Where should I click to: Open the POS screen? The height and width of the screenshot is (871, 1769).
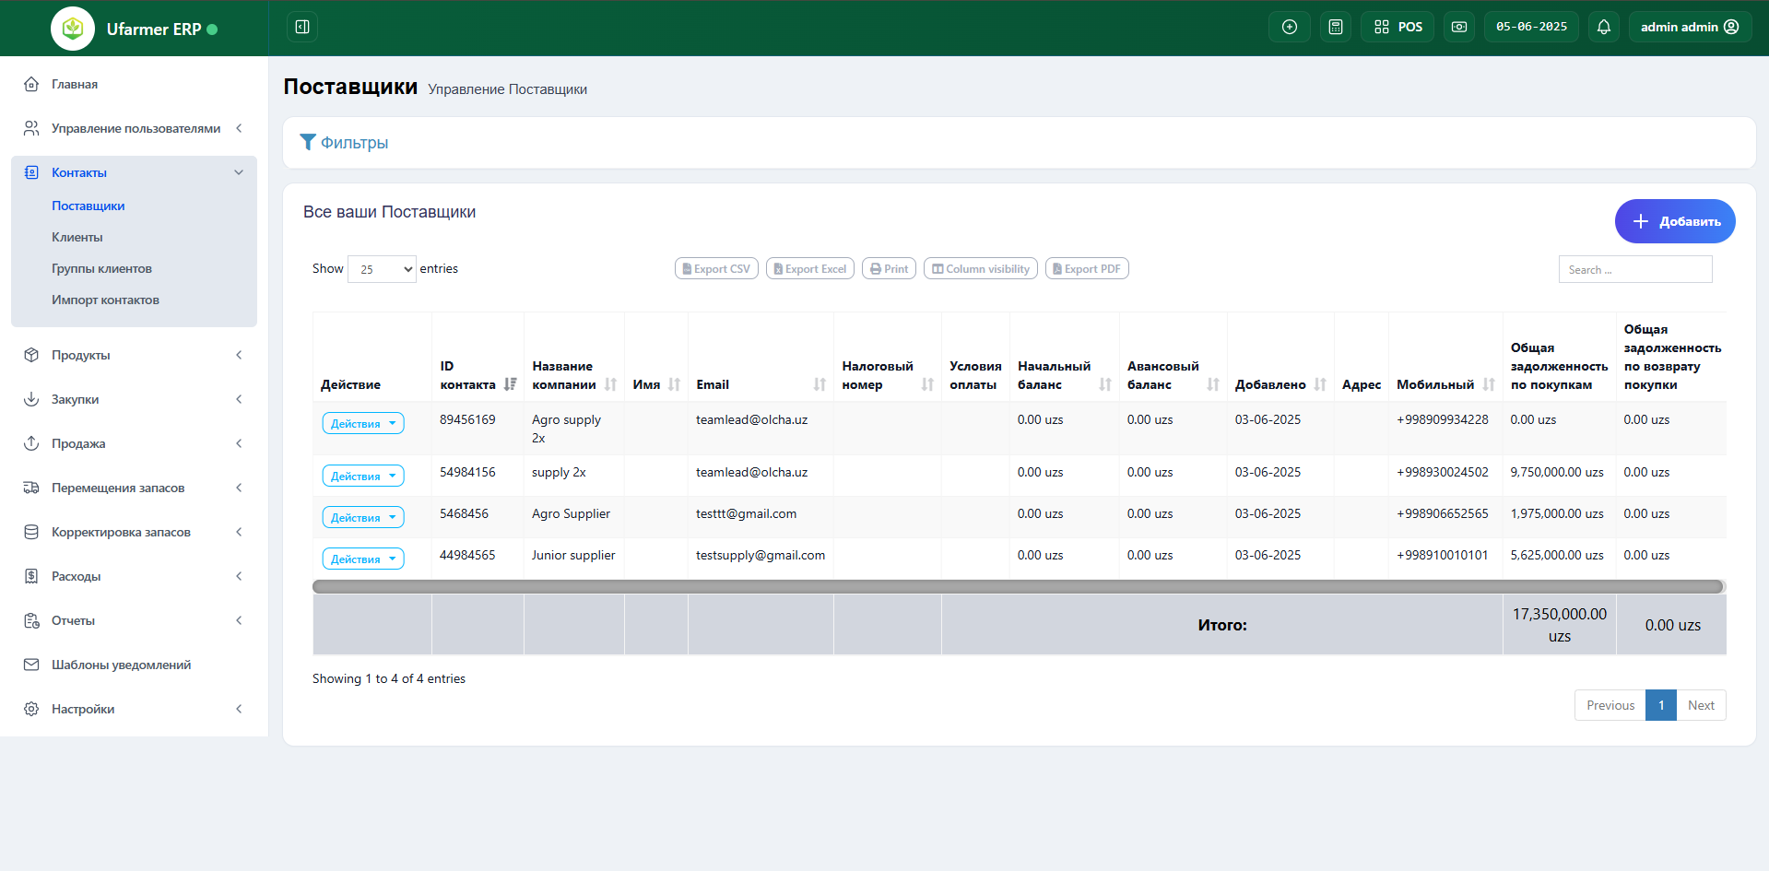[x=1398, y=27]
